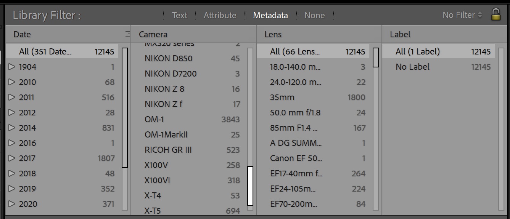The width and height of the screenshot is (510, 219).
Task: Expand the 2010 date entry
Action: pos(12,82)
